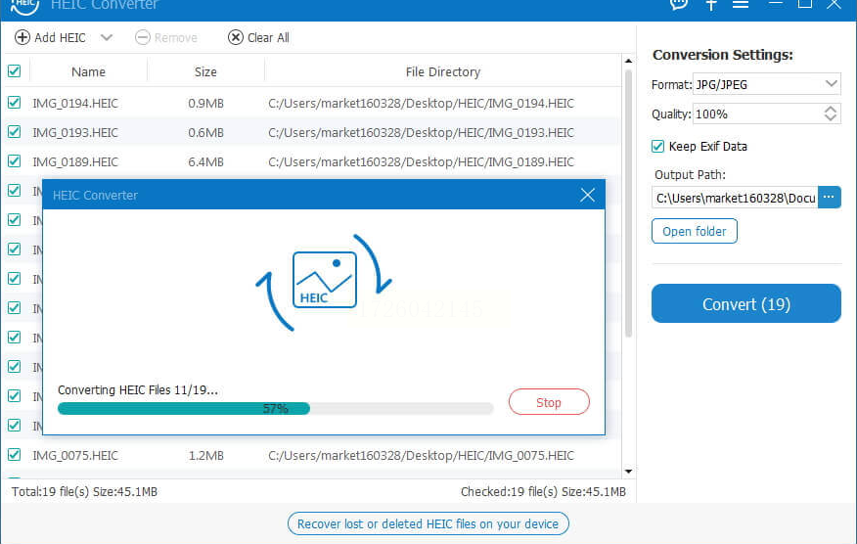Image resolution: width=857 pixels, height=544 pixels.
Task: Uncheck IMG_0194.HEIC checkbox
Action: [x=15, y=102]
